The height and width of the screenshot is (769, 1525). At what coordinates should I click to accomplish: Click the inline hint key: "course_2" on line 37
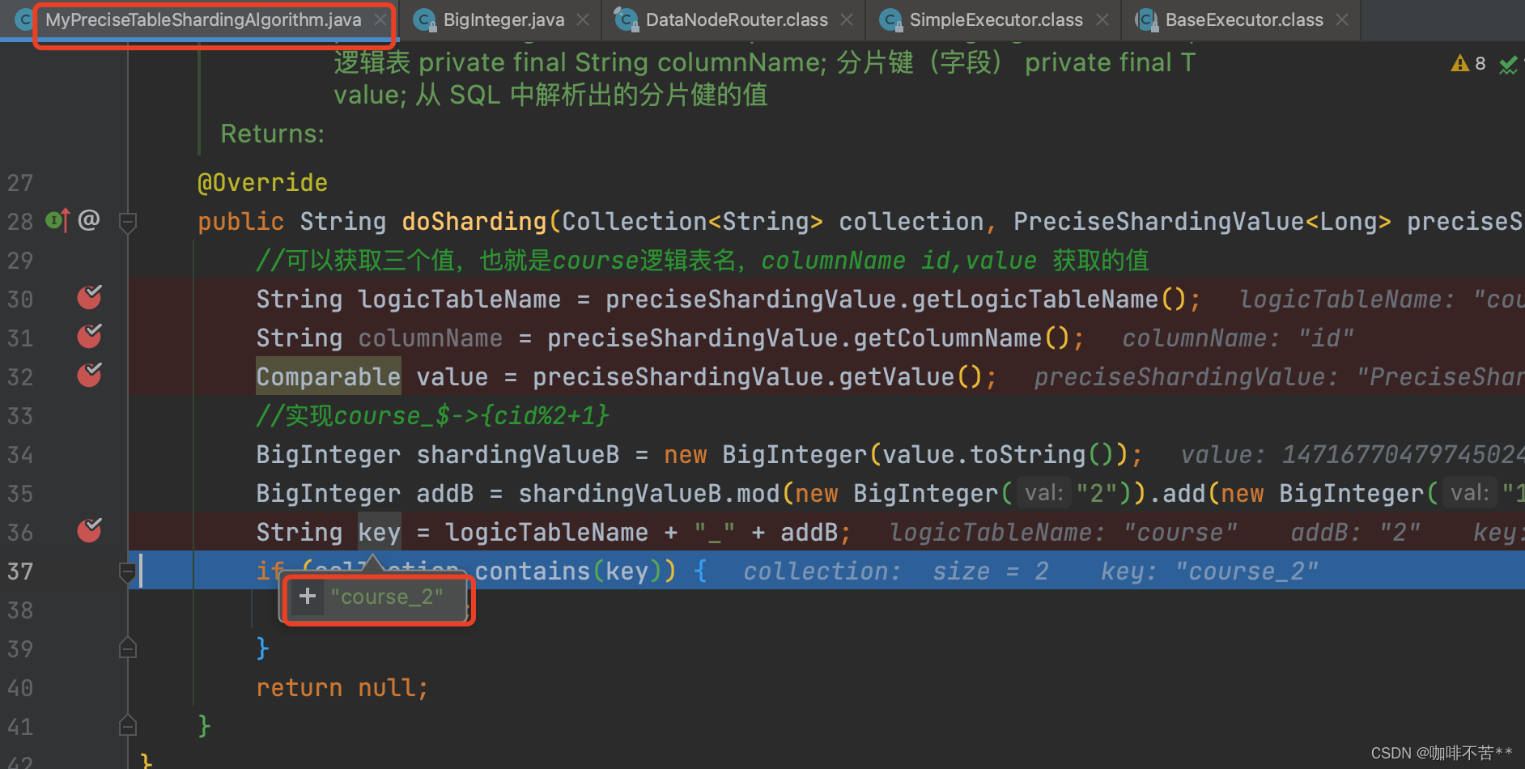(x=1209, y=571)
